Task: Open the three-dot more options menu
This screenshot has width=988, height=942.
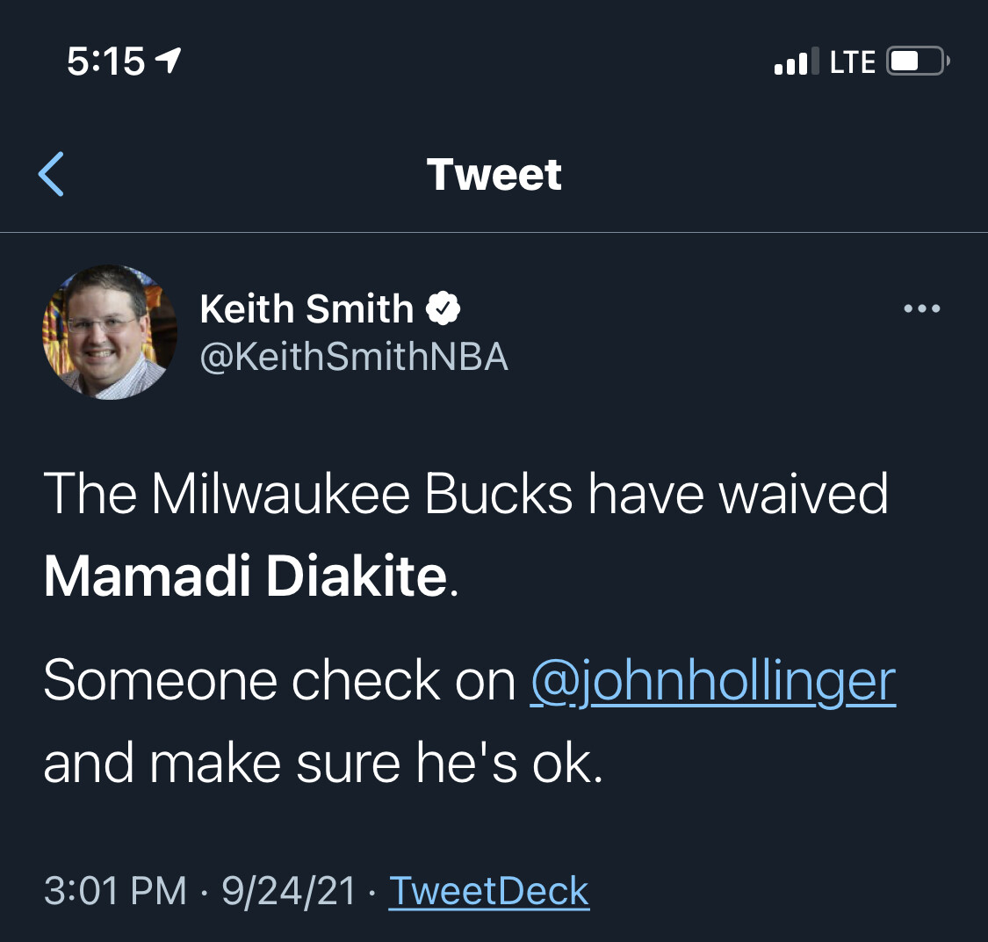Action: [922, 308]
